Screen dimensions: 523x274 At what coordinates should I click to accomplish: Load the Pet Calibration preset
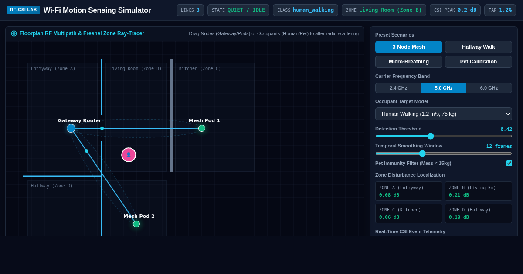[479, 62]
